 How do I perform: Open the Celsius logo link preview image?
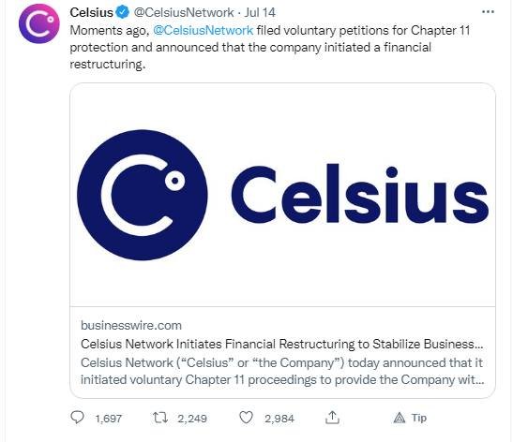coord(282,195)
